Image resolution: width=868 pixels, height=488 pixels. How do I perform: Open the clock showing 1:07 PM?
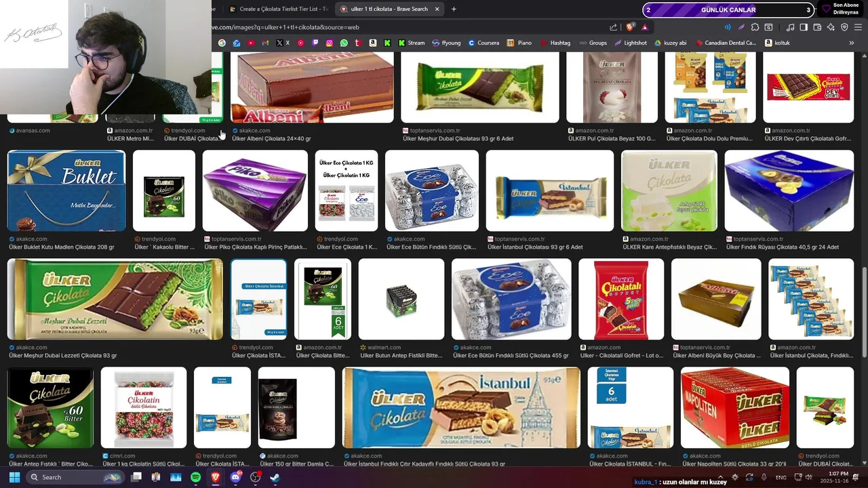point(836,477)
